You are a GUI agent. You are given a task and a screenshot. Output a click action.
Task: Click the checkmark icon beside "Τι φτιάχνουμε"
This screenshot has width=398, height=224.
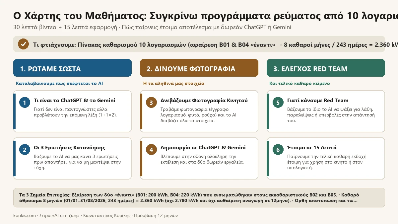[x=23, y=44]
